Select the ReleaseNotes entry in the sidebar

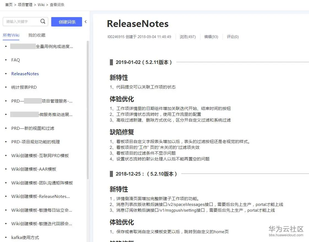coord(25,74)
